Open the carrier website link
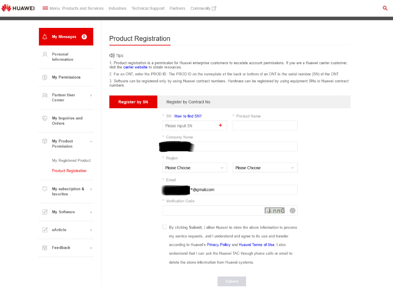393x292 pixels. click(135, 67)
